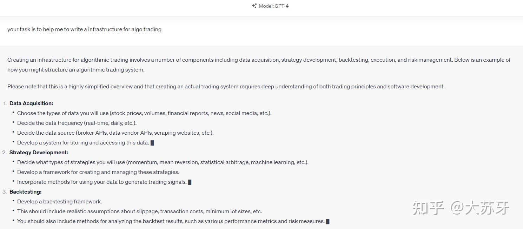Click the Strategy Development heading
Screen dimensions: 523x229
(39, 153)
